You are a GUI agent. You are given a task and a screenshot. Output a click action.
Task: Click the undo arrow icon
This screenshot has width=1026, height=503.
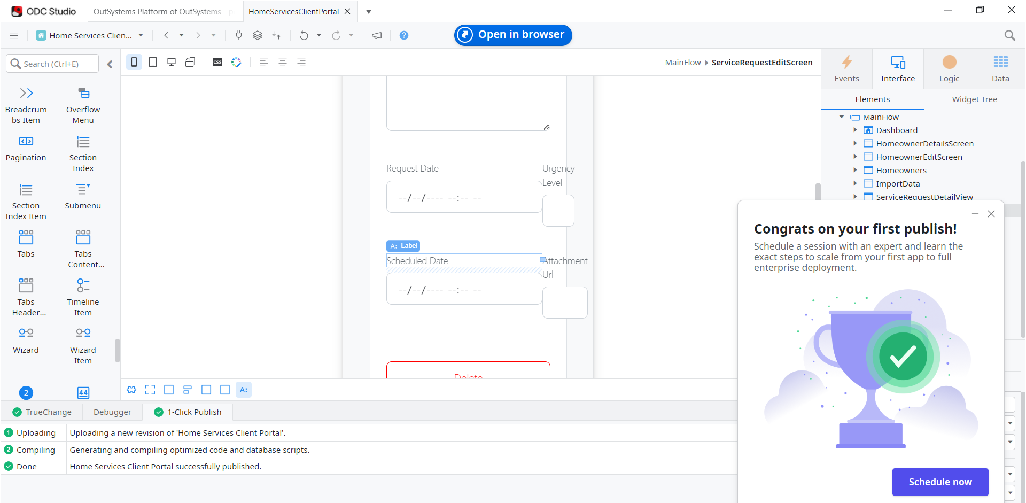[304, 35]
